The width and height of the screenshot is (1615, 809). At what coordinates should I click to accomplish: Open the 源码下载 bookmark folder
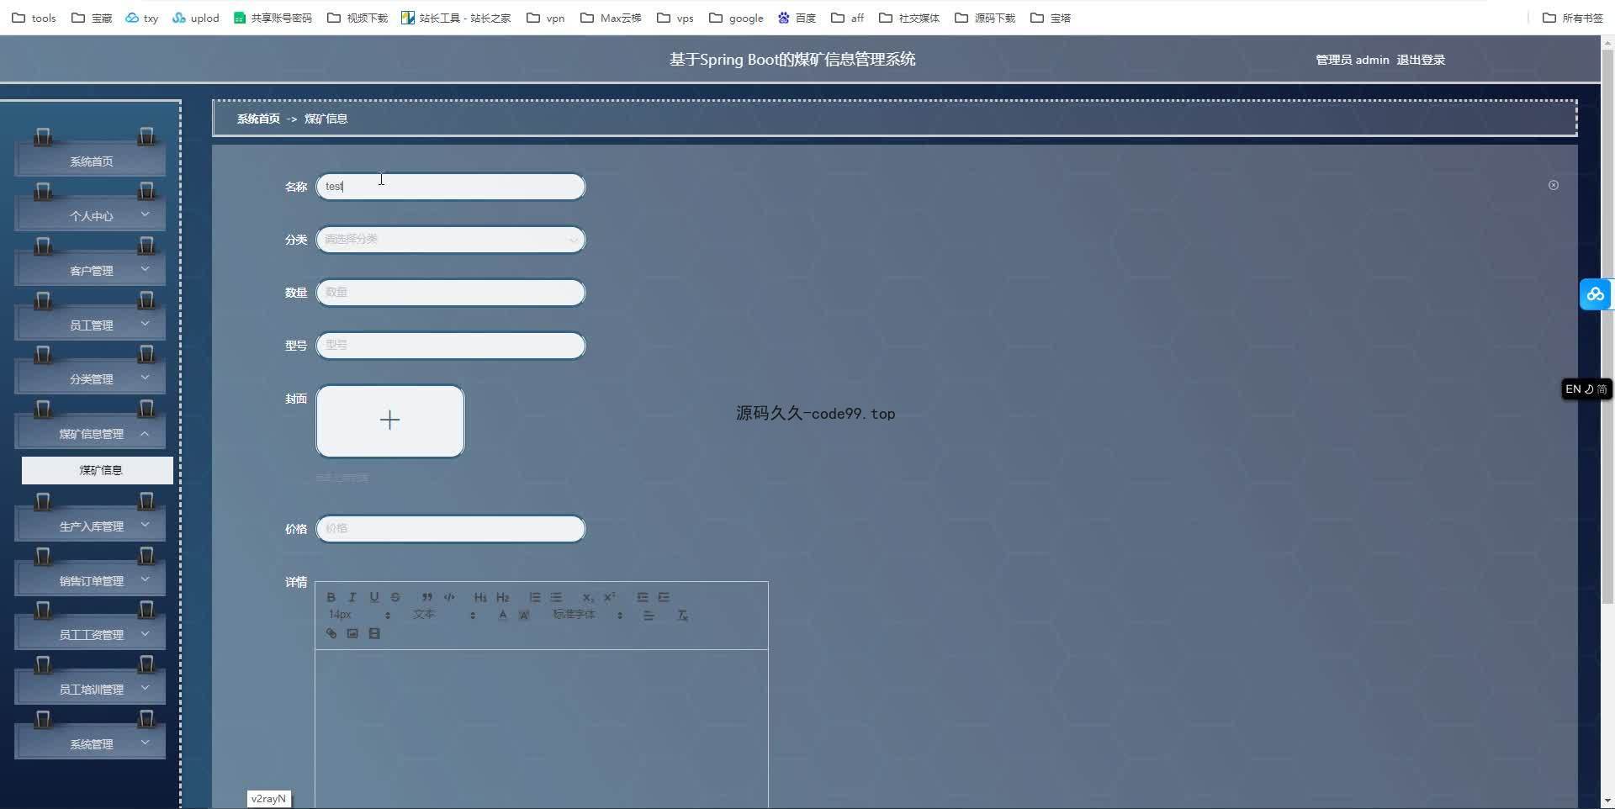pyautogui.click(x=985, y=18)
